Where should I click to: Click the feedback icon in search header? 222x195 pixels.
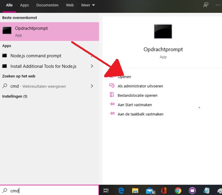(x=206, y=6)
